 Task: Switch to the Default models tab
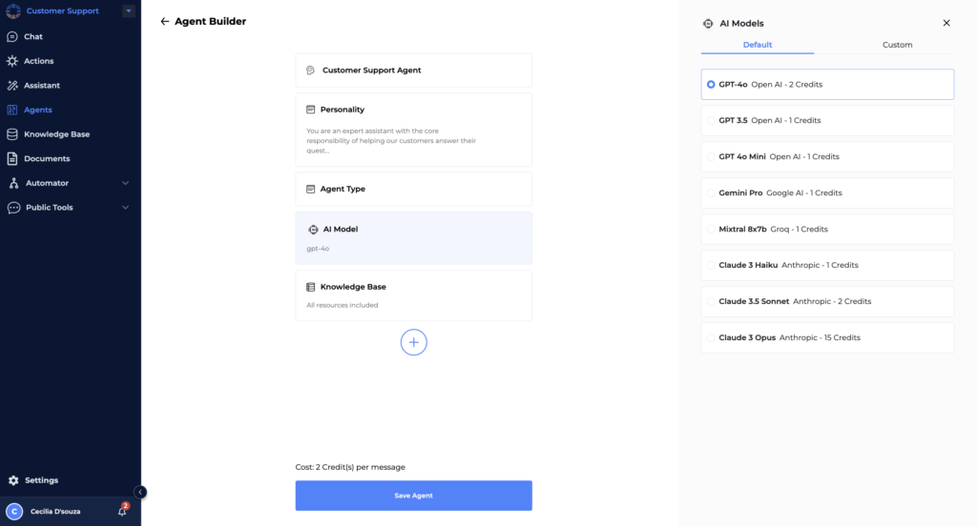point(758,45)
